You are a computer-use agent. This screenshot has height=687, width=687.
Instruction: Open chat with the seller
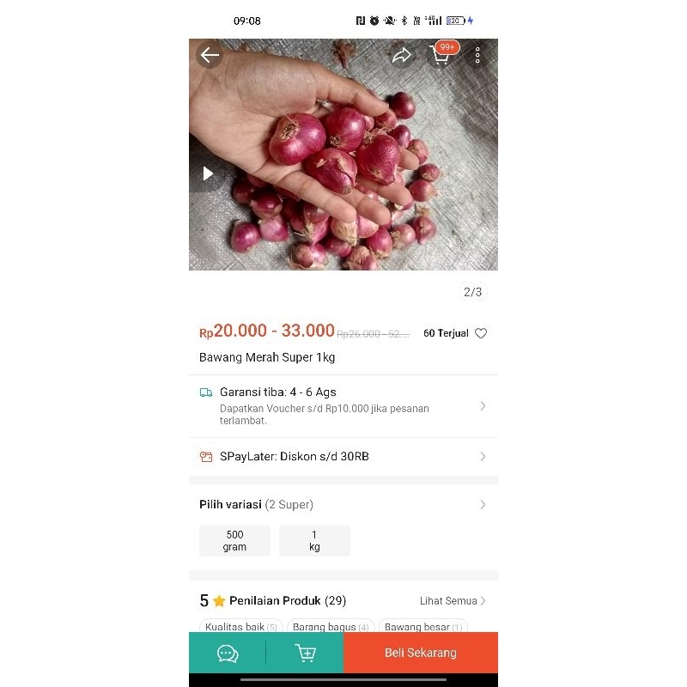(228, 654)
